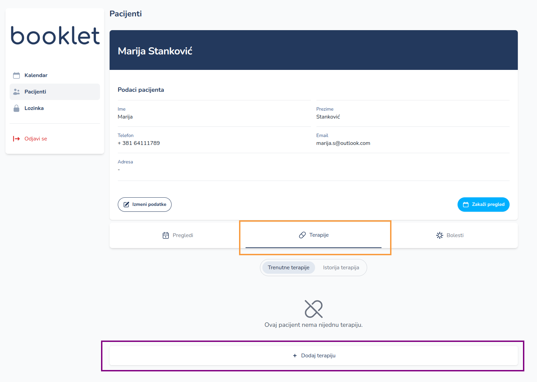Click the Pacijenti people icon

[16, 92]
